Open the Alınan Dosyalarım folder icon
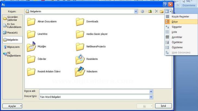198x111 pixels. [x=31, y=22]
